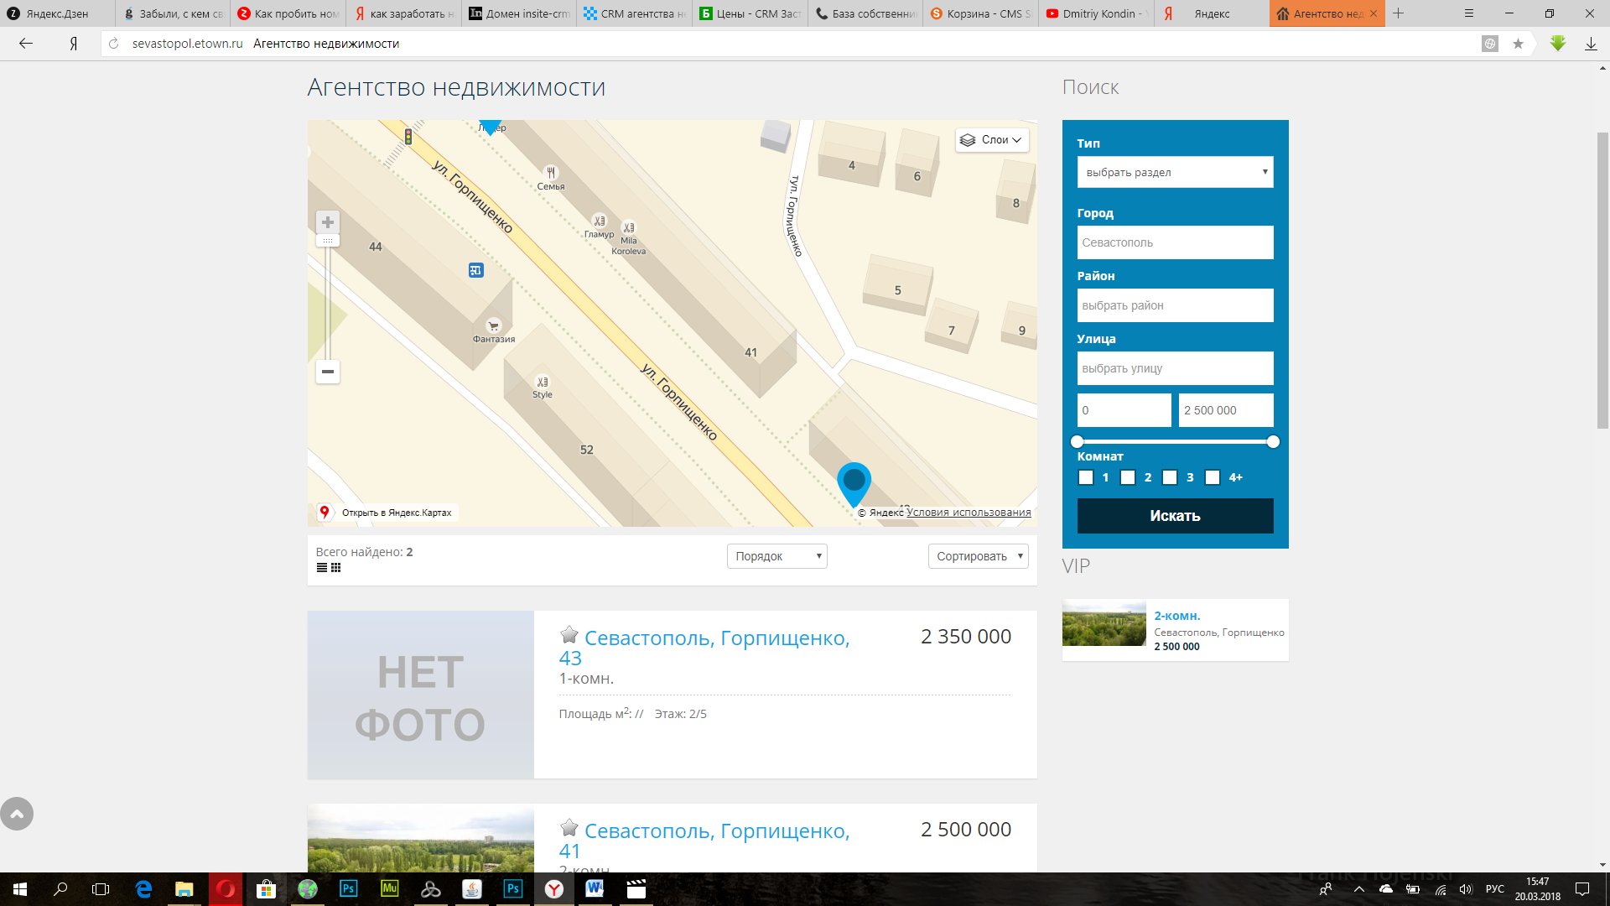Check the 2 rooms checkbox
Image resolution: width=1610 pixels, height=906 pixels.
tap(1128, 477)
